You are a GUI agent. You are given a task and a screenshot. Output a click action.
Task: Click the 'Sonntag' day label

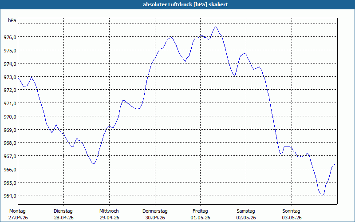[291, 211]
